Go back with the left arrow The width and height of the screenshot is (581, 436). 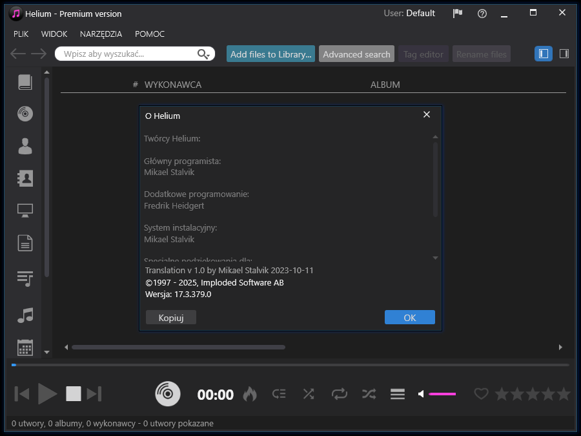point(18,54)
